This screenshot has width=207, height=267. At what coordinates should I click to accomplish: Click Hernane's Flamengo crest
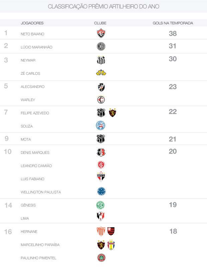point(111,231)
